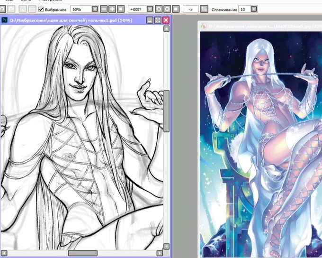This screenshot has width=322, height=258.
Task: Click horizontal scrollbar right arrow in sketch window
Action: pos(160,253)
